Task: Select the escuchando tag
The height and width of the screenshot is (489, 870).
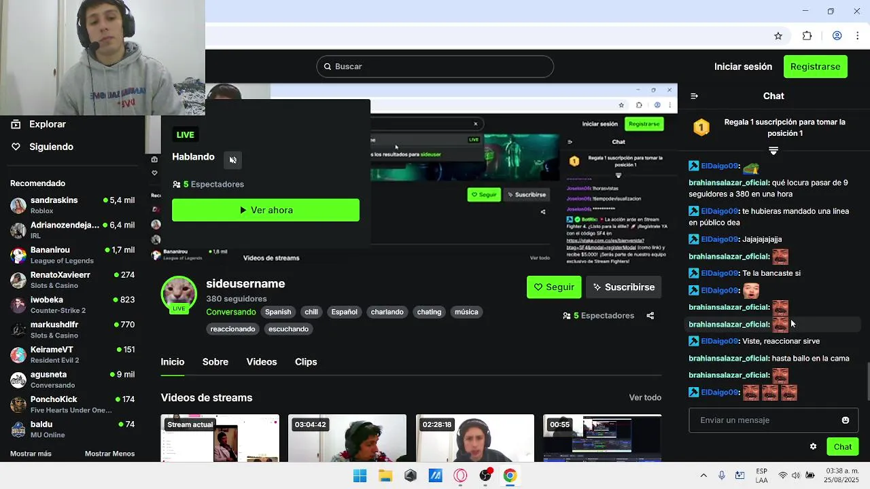Action: tap(288, 329)
